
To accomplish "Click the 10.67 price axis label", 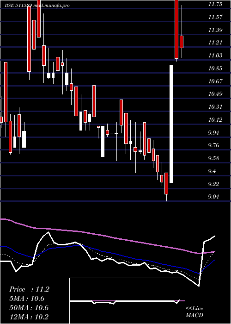I will click(x=215, y=81).
